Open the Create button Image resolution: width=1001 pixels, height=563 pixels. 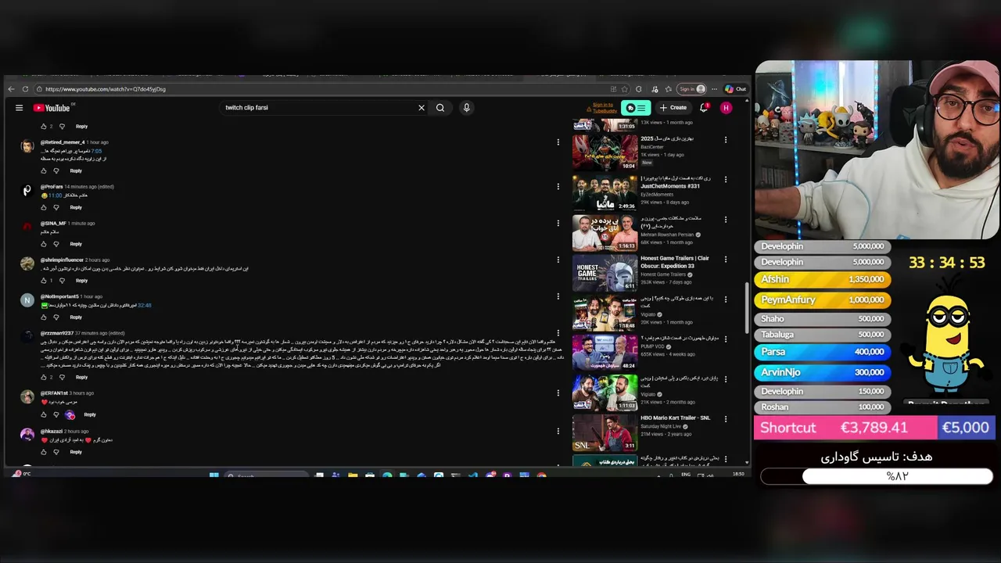[x=673, y=108]
